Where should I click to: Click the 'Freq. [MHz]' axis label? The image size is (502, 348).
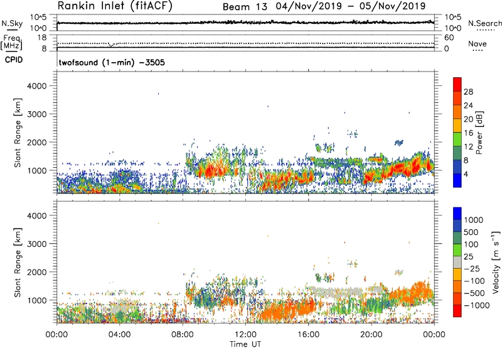coord(11,42)
